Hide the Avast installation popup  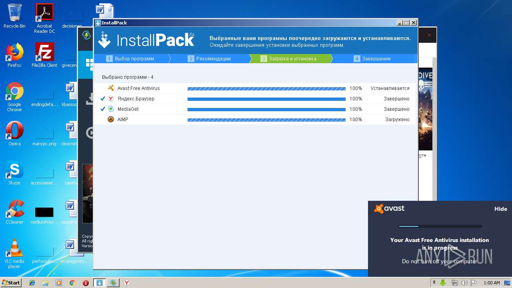click(x=500, y=209)
